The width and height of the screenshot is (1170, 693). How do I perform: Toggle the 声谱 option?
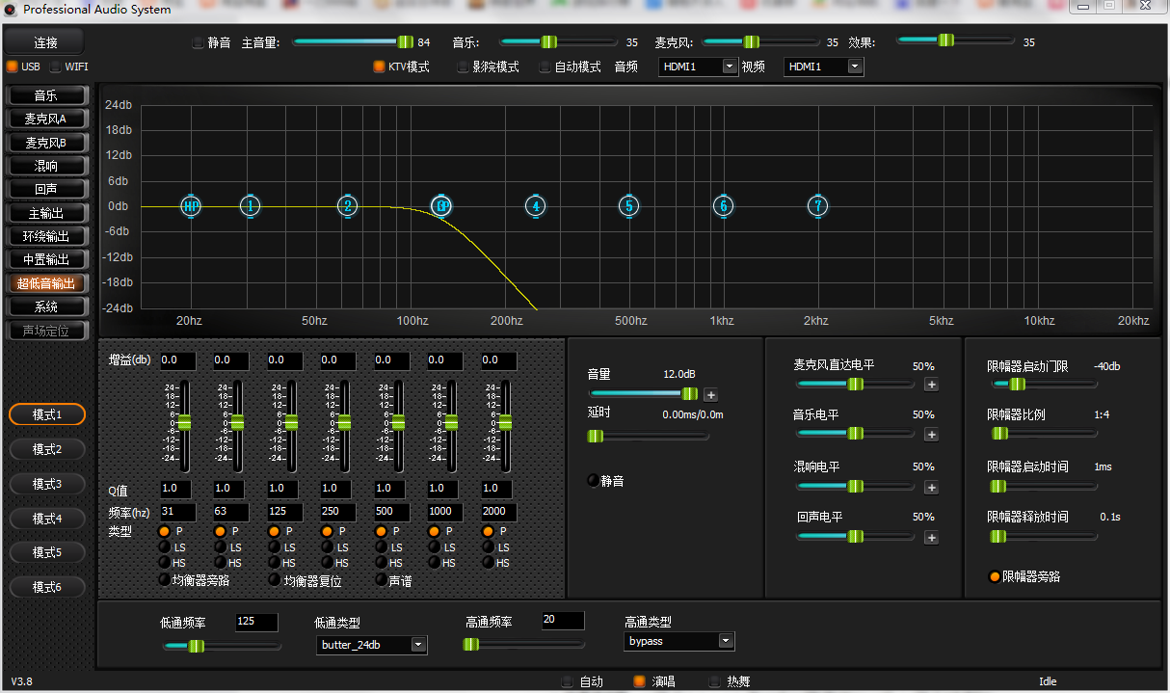(380, 580)
